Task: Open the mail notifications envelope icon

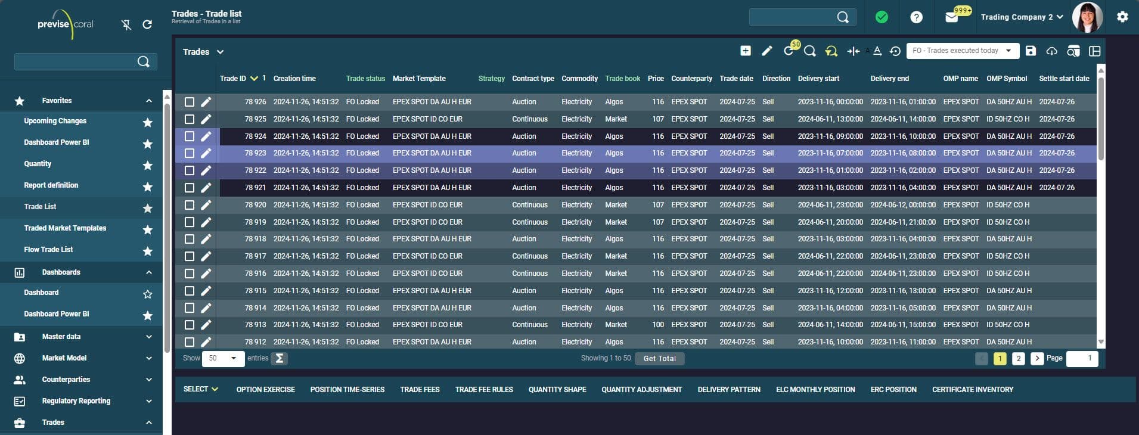Action: 952,17
